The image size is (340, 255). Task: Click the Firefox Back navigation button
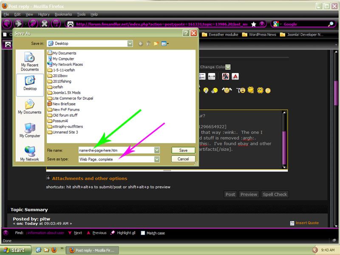point(7,23)
